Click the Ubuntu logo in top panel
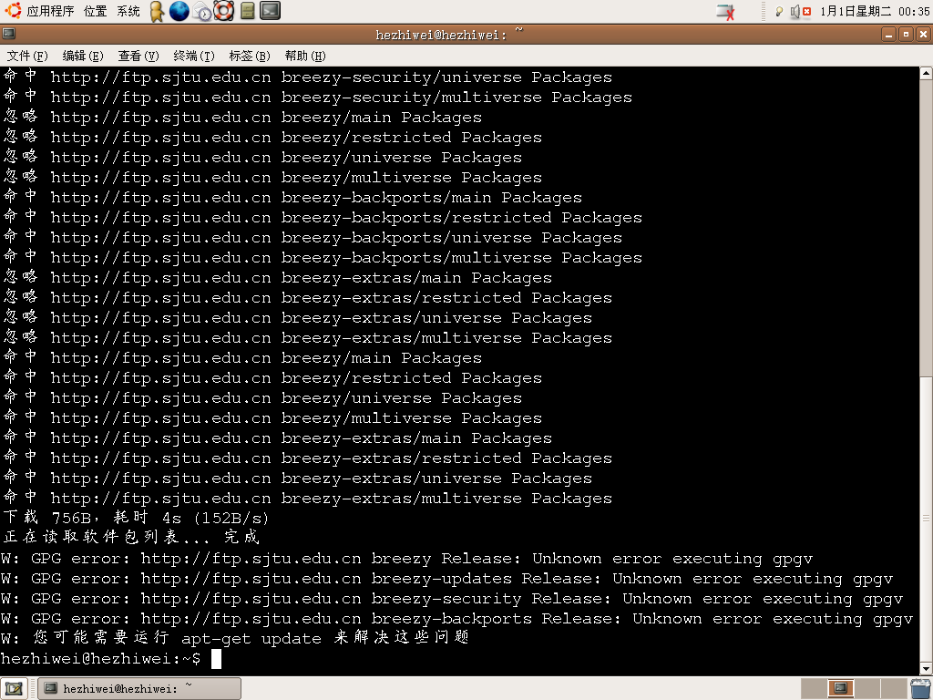933x700 pixels. [13, 11]
